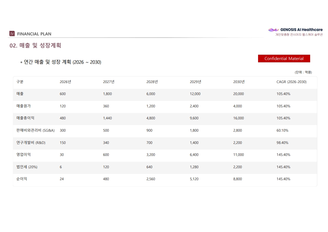The image size is (328, 232).
Task: Click the red Confidential Material badge
Action: pyautogui.click(x=284, y=59)
